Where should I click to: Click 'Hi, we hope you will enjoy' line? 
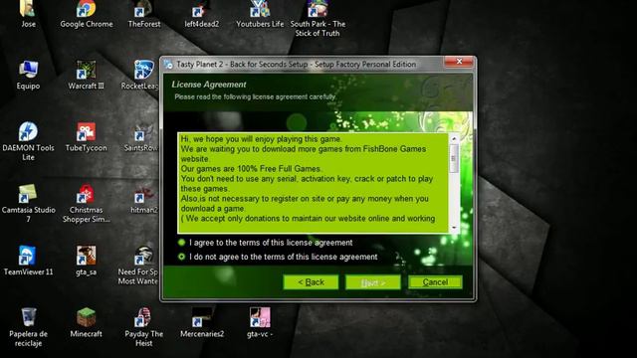[261, 139]
